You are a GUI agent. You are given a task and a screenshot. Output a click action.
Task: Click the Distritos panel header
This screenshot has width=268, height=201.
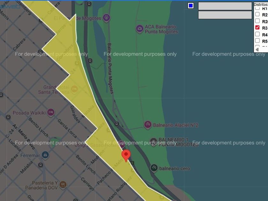261,4
